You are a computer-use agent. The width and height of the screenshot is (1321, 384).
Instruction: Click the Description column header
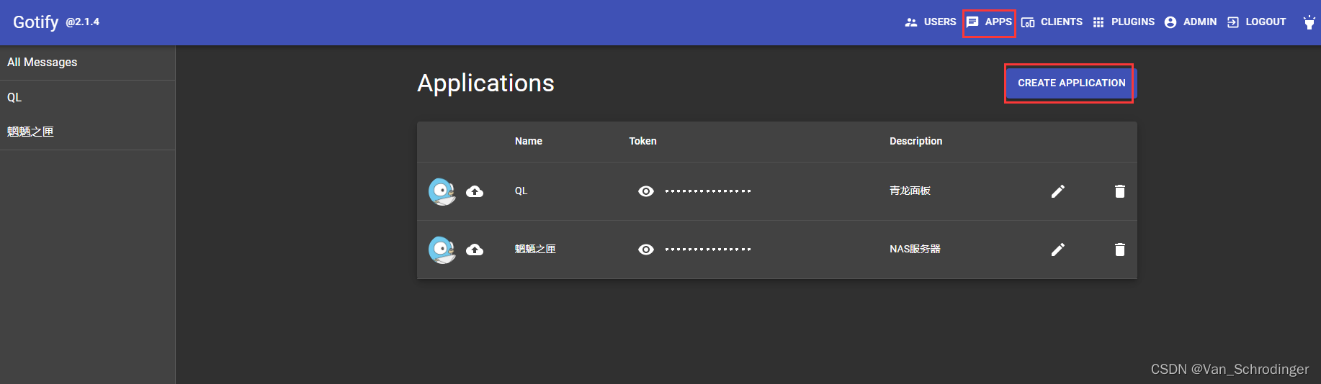tap(915, 141)
